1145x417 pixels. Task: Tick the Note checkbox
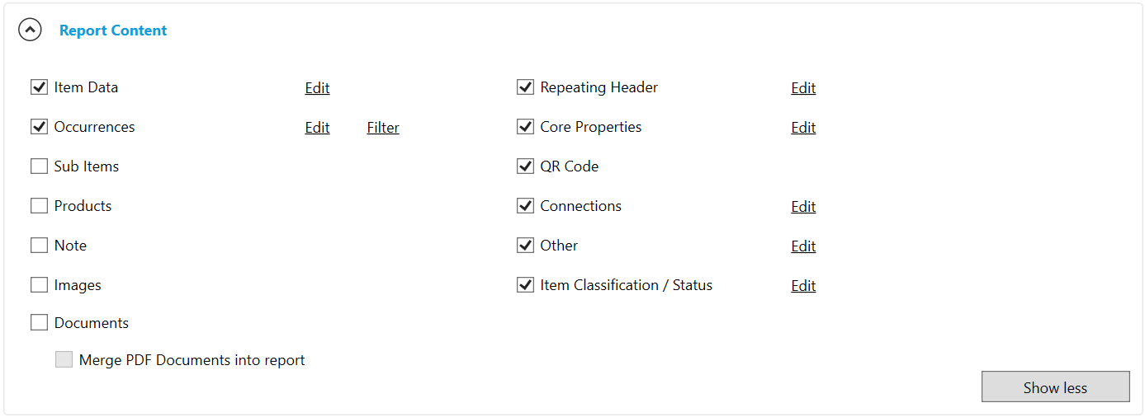(x=39, y=246)
